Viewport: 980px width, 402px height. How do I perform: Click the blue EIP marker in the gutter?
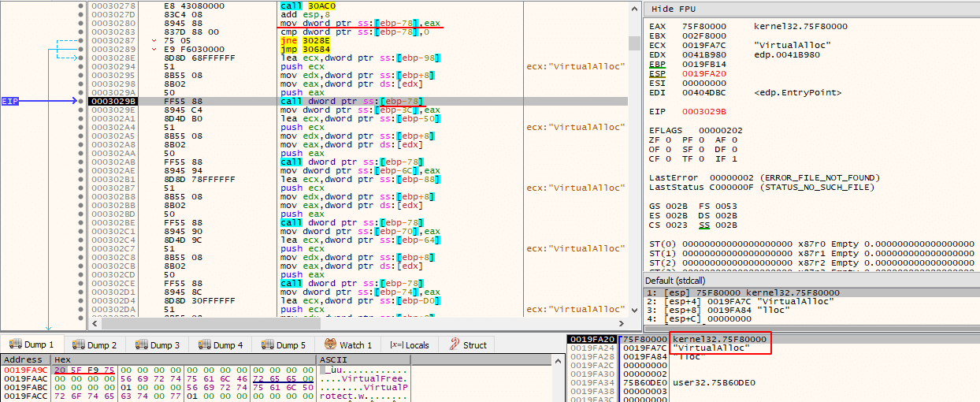pos(10,101)
